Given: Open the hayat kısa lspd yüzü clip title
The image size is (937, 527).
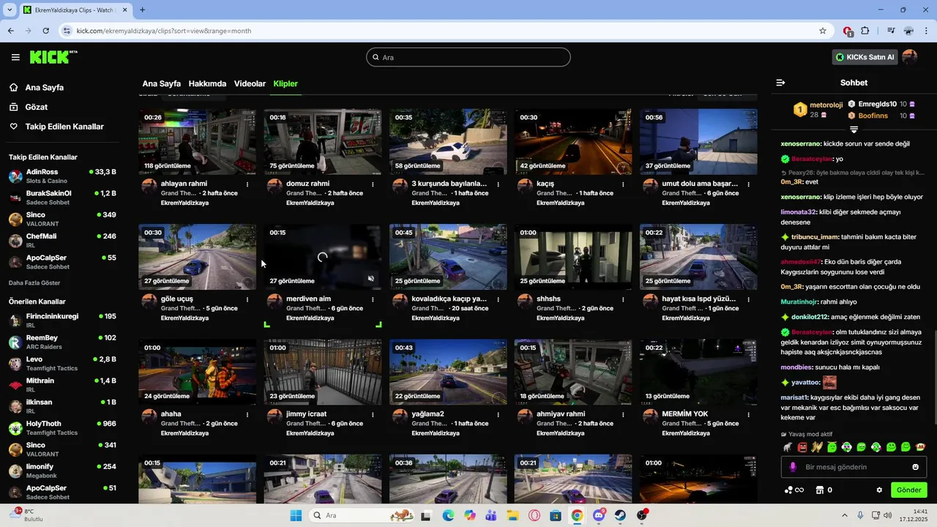Looking at the screenshot, I should click(x=698, y=299).
